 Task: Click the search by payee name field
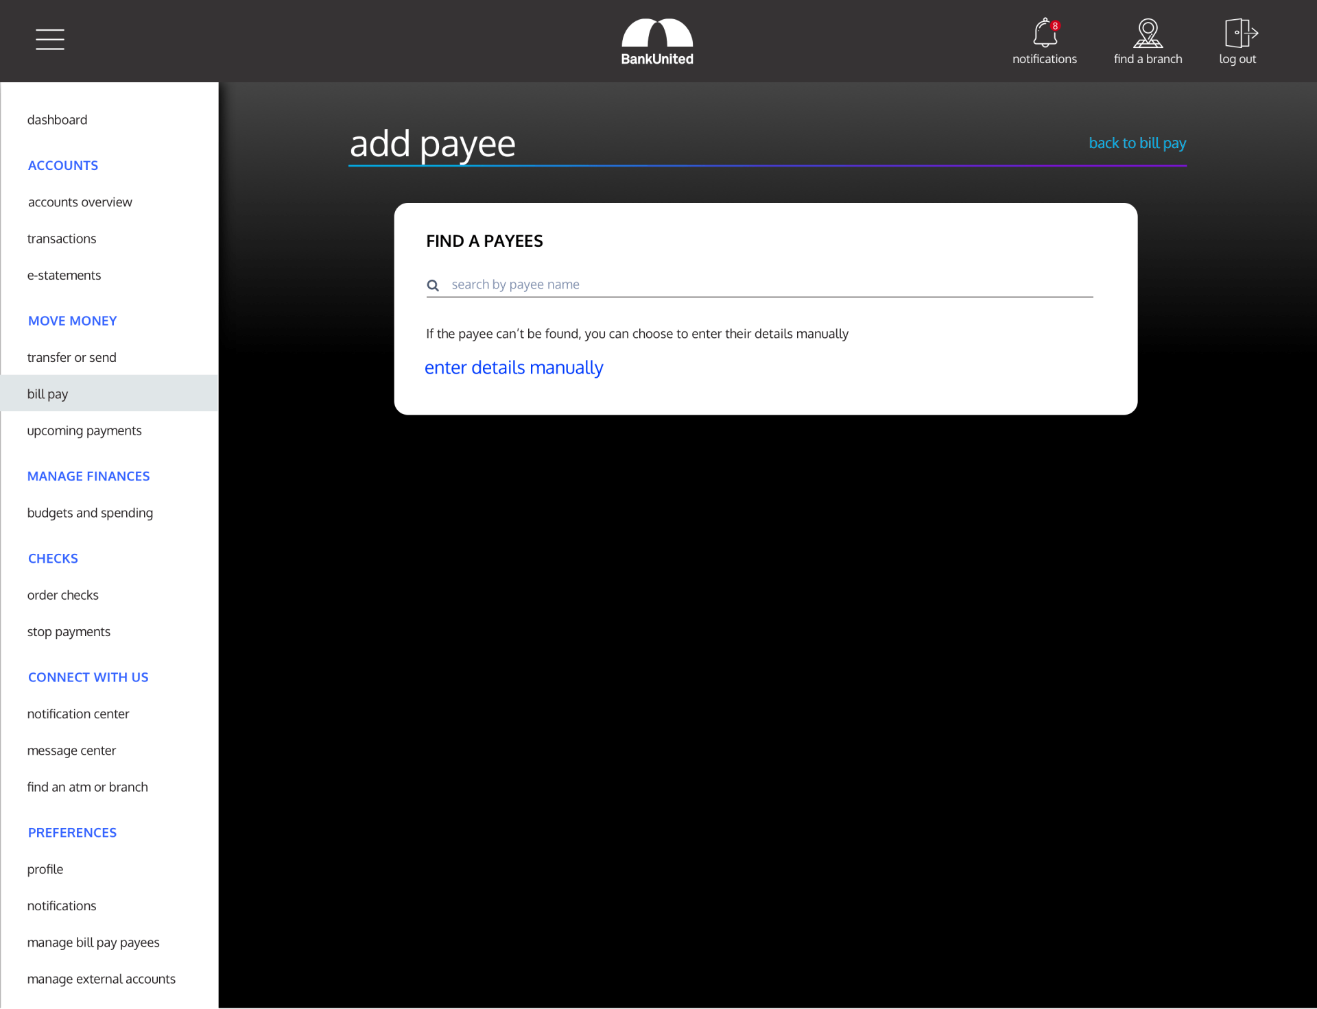768,284
